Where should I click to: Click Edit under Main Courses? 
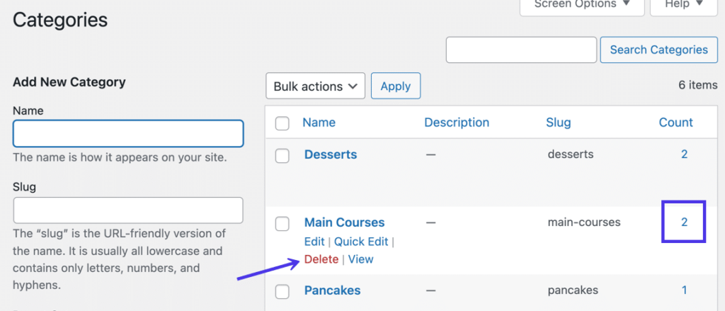point(314,242)
